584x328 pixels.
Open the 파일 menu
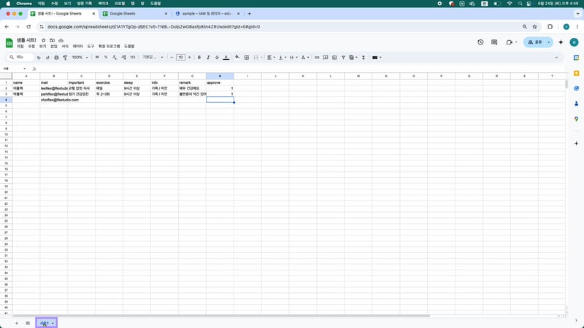click(x=20, y=46)
